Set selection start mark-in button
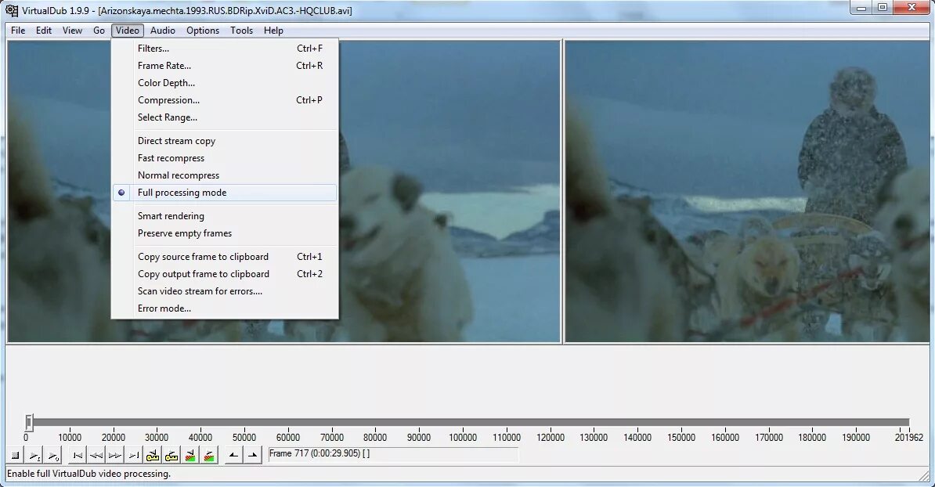Viewport: 935px width, 487px height. (x=233, y=456)
